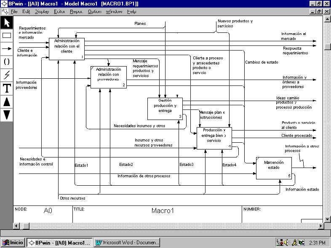Select the pointer arrow tool
Viewport: 331px width, 248px height.
point(7,23)
